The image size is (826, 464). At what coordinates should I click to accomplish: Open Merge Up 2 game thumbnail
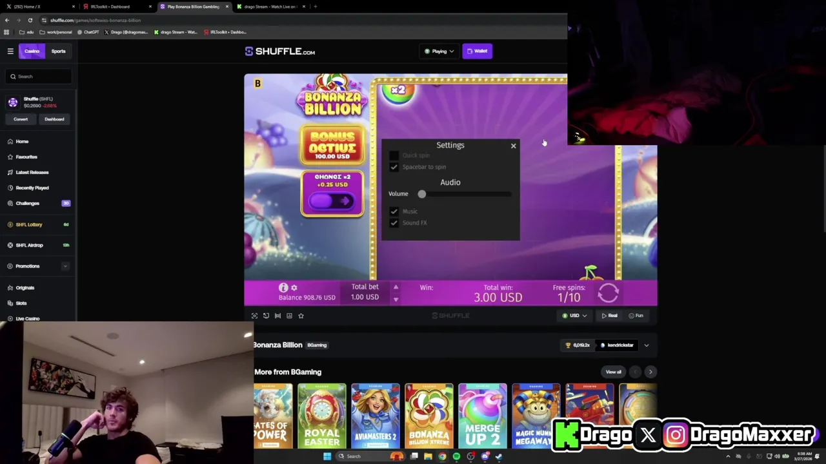pyautogui.click(x=482, y=415)
